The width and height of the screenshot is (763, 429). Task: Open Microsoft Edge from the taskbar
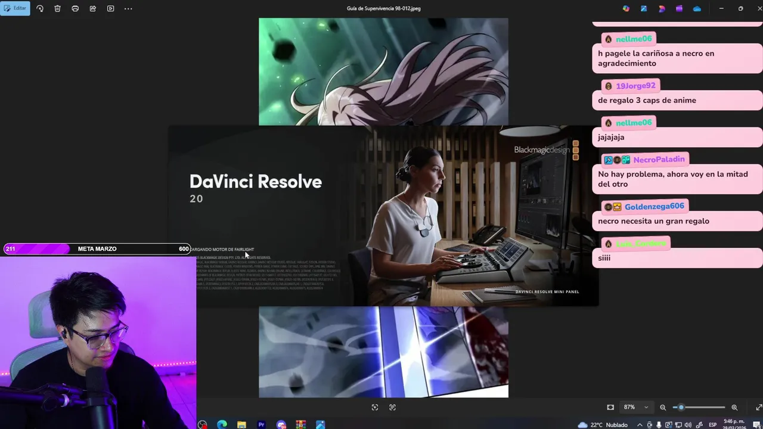[222, 425]
